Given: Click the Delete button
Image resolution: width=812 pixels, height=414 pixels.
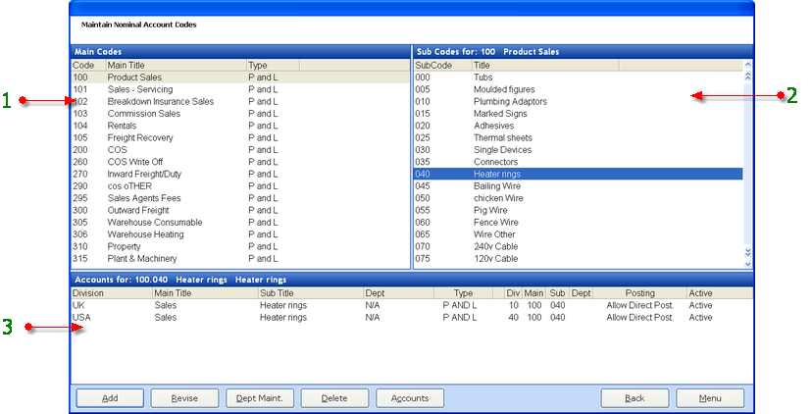Looking at the screenshot, I should (335, 398).
